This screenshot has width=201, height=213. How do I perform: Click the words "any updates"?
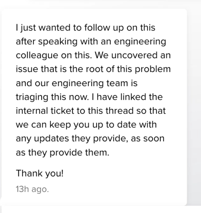(42, 139)
